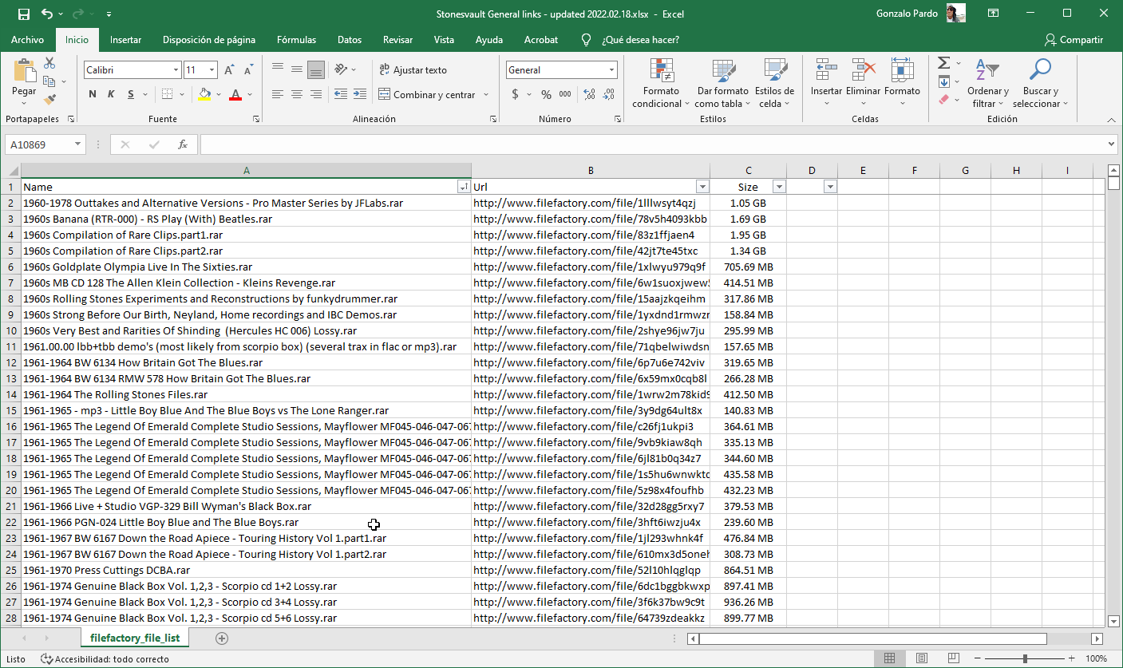This screenshot has height=668, width=1123.
Task: Click the text orientation icon
Action: click(341, 69)
